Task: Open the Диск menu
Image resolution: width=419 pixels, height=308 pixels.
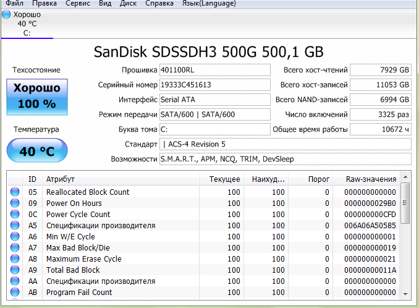Action: 128,4
